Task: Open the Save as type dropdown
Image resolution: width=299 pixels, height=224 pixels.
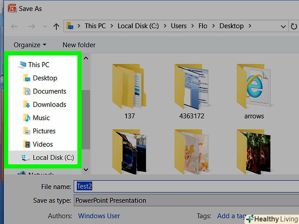Action: [x=186, y=200]
